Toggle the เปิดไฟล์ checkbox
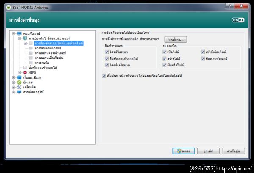This screenshot has height=173, width=254. click(x=164, y=52)
